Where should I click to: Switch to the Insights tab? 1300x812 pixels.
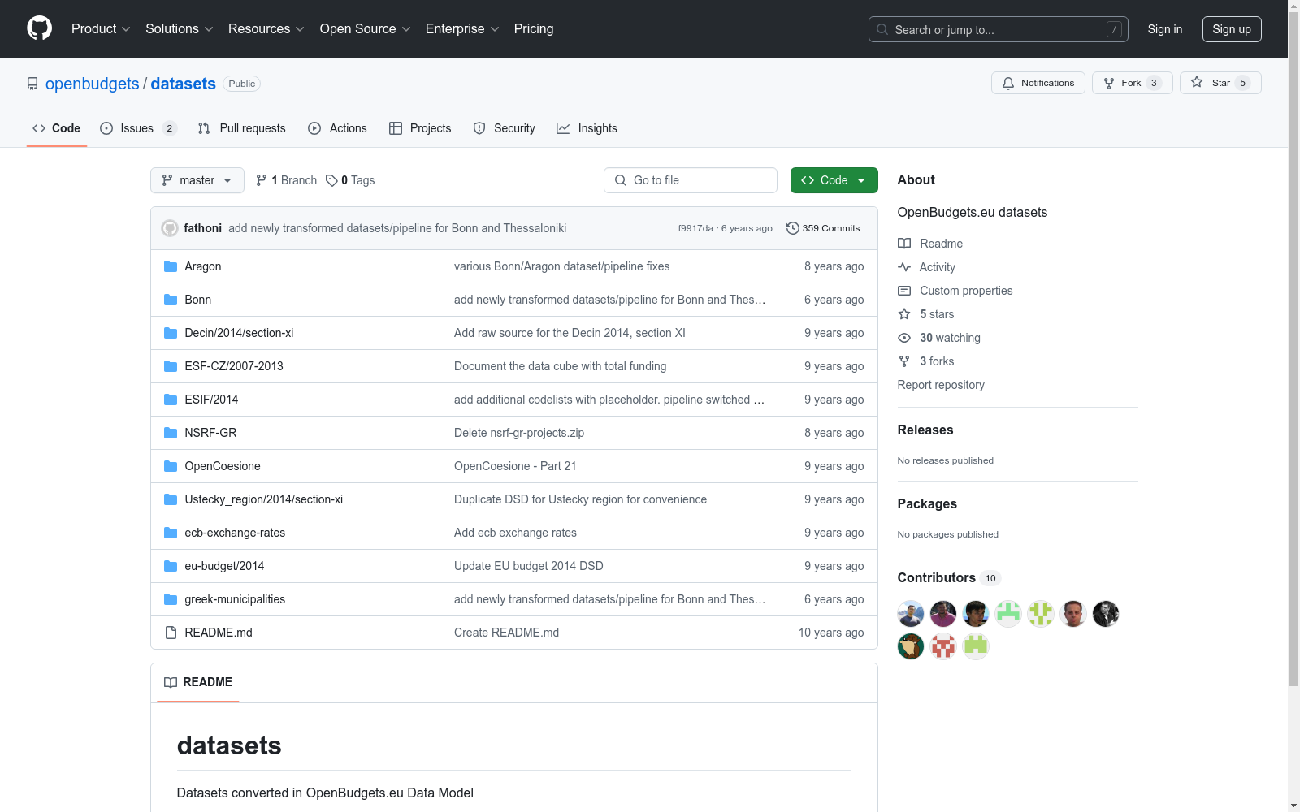[587, 128]
